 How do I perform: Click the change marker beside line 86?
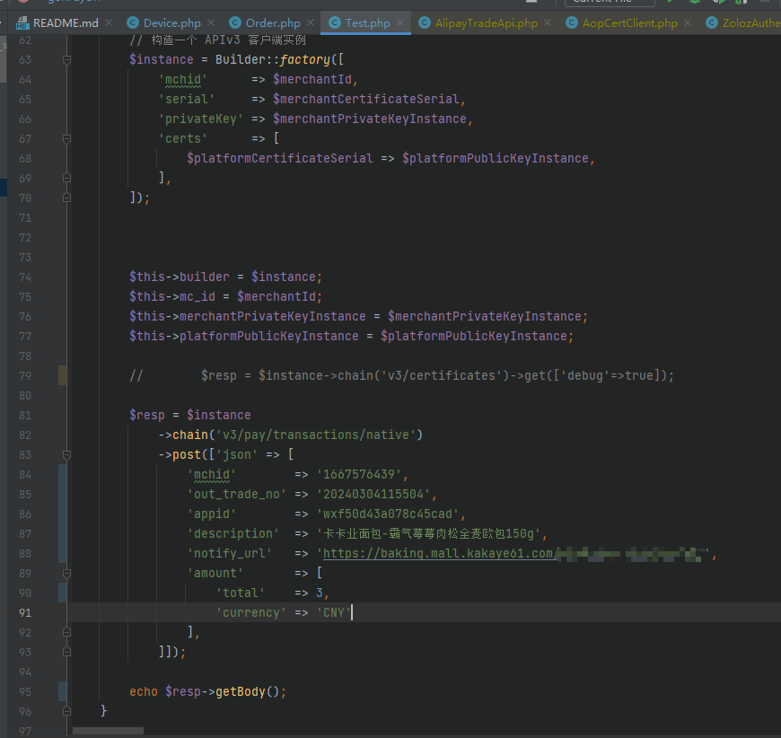tap(62, 514)
